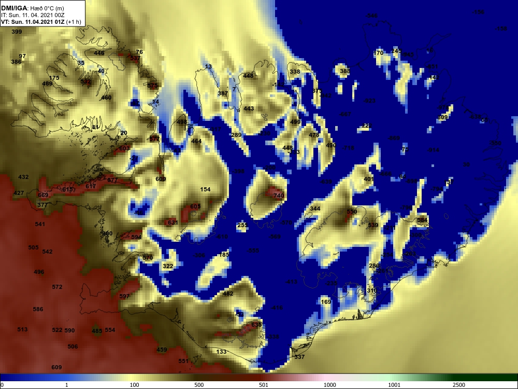Click the valid time line 'VT: Sun. 11.04.2021 01Z'
The image size is (518, 389).
click(x=33, y=22)
